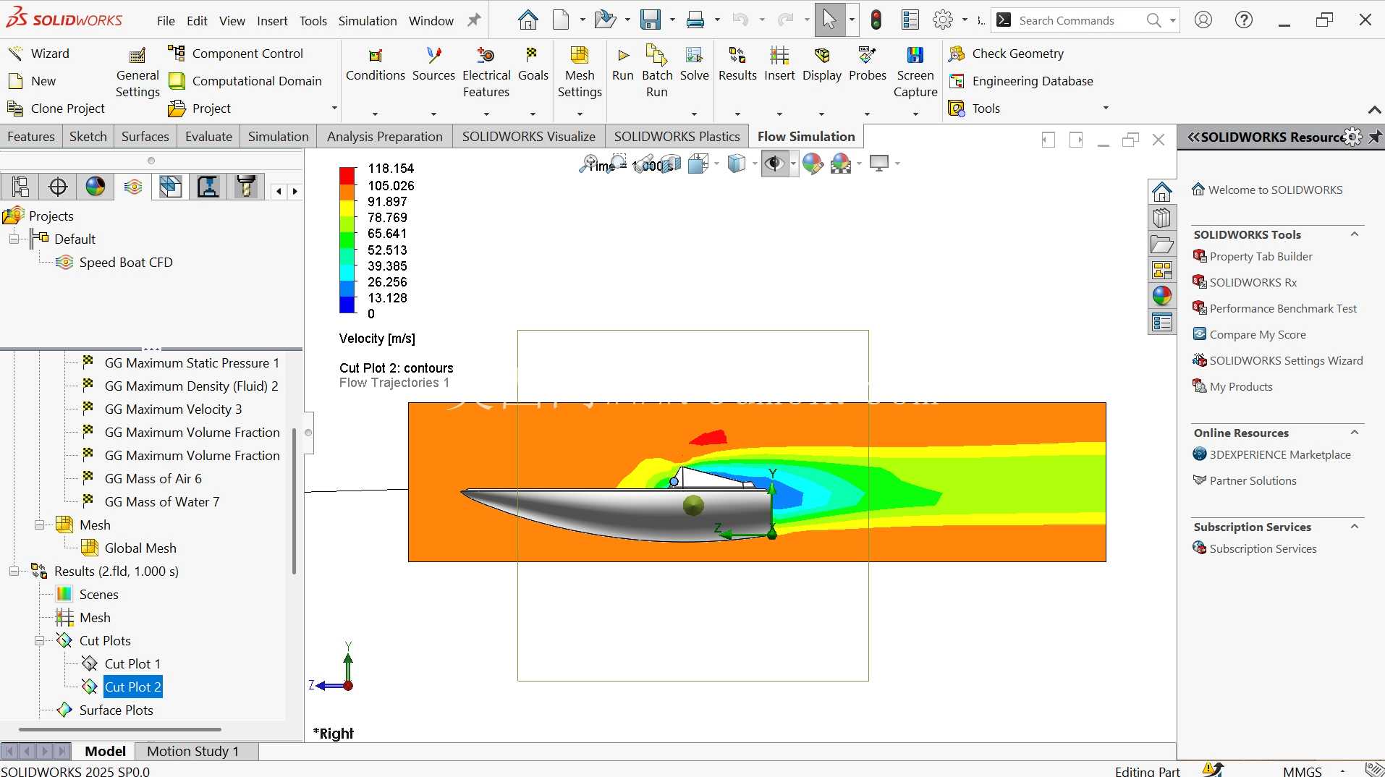
Task: Click the Check Geometry tool
Action: pyautogui.click(x=1006, y=54)
